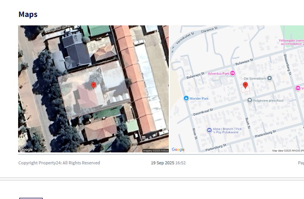
Task: Click the Google logo on the street map
Action: 178,149
